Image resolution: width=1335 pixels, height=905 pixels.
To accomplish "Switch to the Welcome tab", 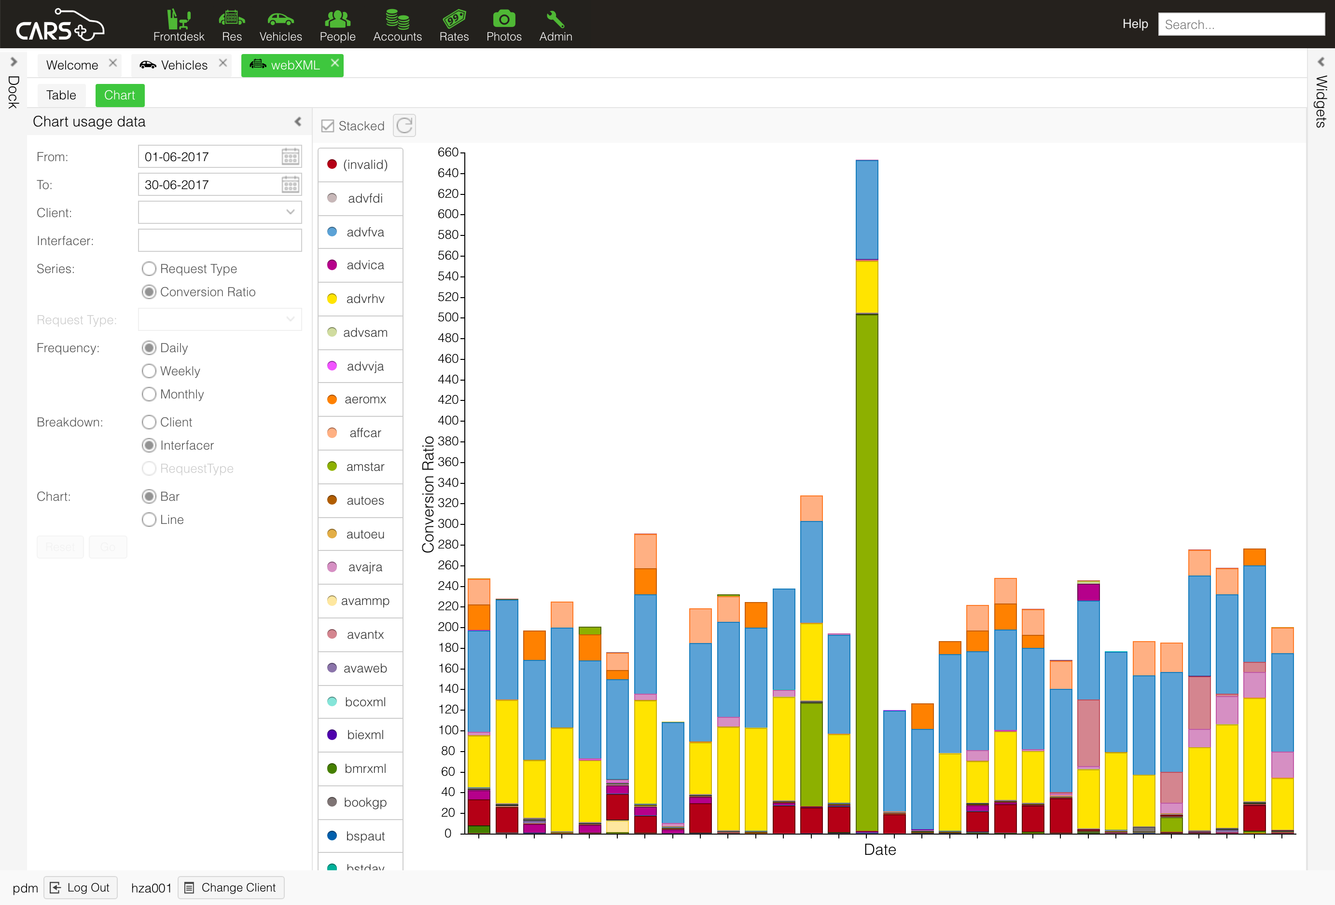I will [x=72, y=65].
